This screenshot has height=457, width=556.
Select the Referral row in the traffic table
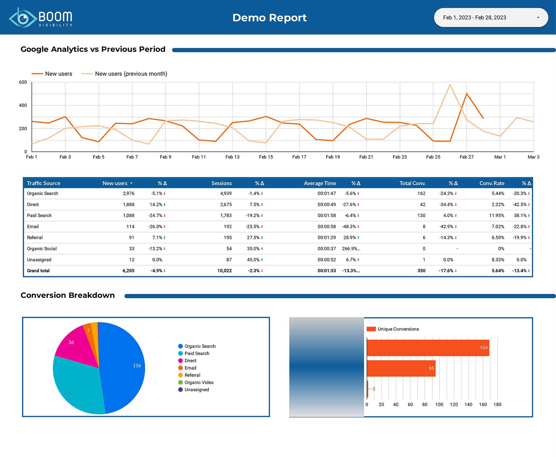click(x=278, y=238)
